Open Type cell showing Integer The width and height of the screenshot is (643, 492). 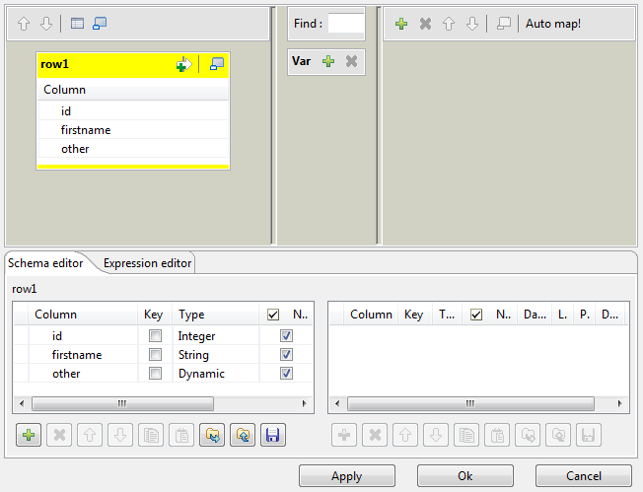click(215, 336)
